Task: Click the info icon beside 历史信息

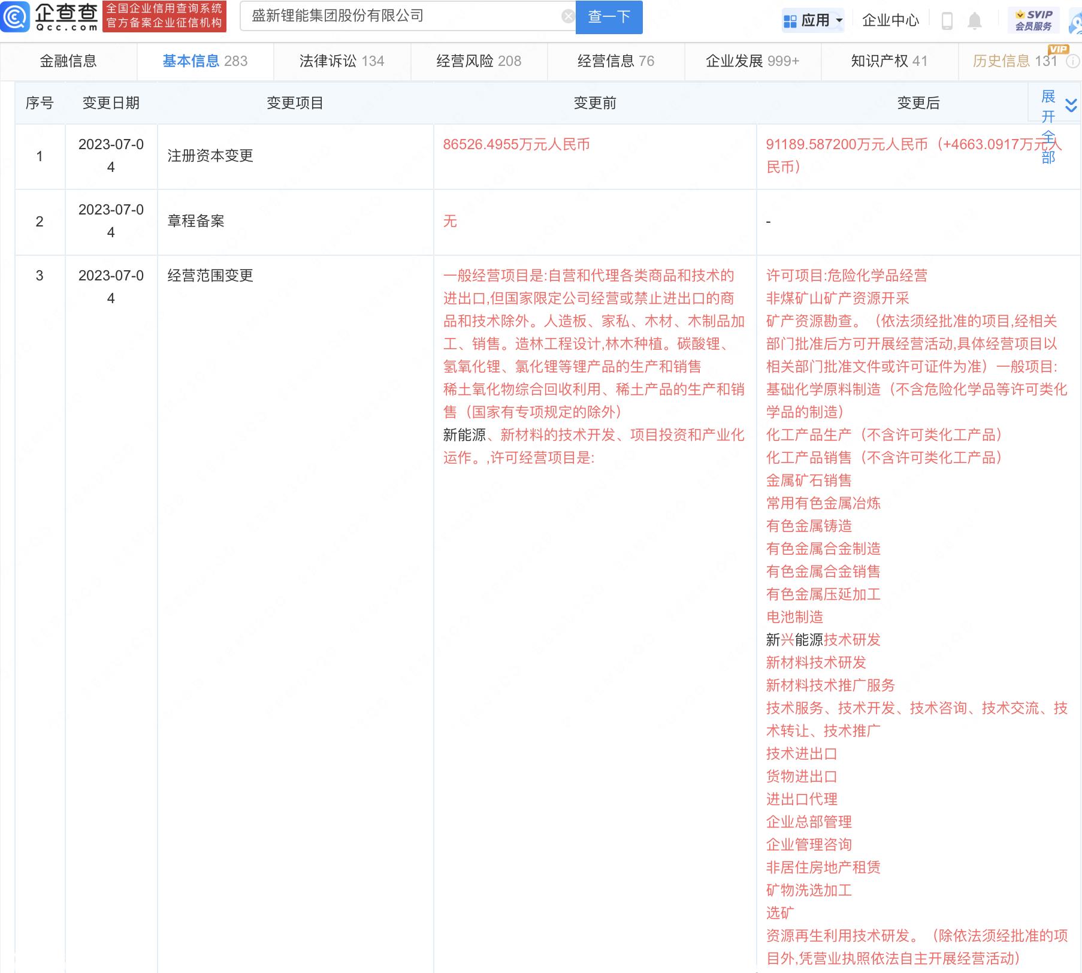Action: 1073,61
